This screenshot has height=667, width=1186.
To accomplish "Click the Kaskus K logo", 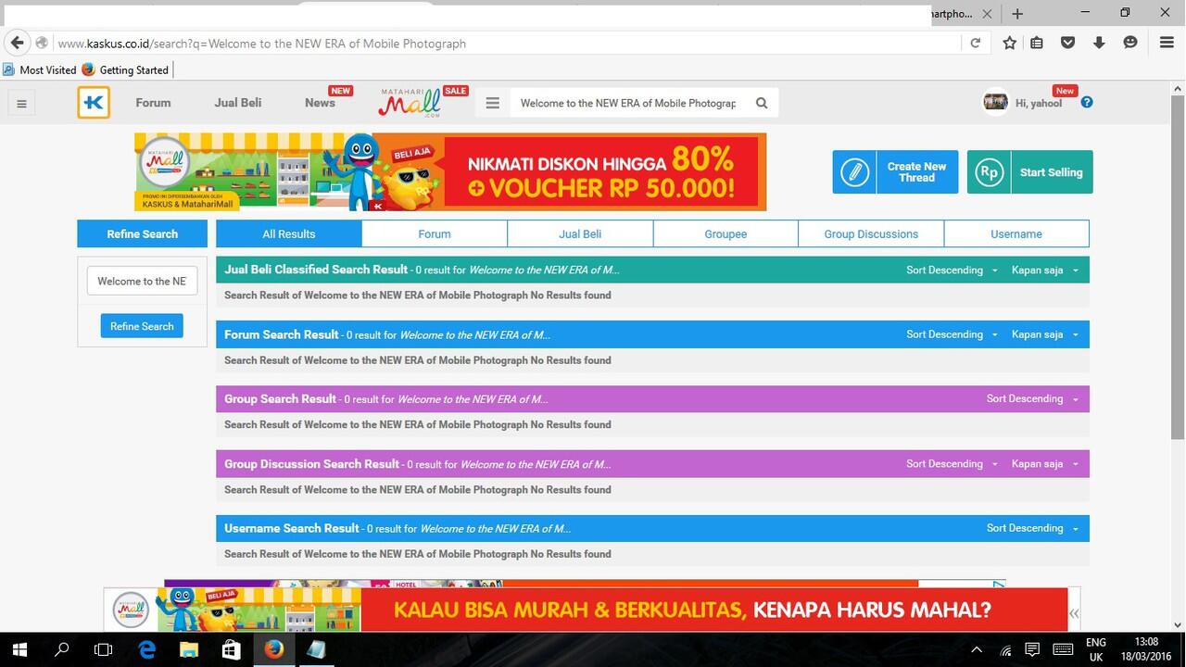I will [x=94, y=103].
